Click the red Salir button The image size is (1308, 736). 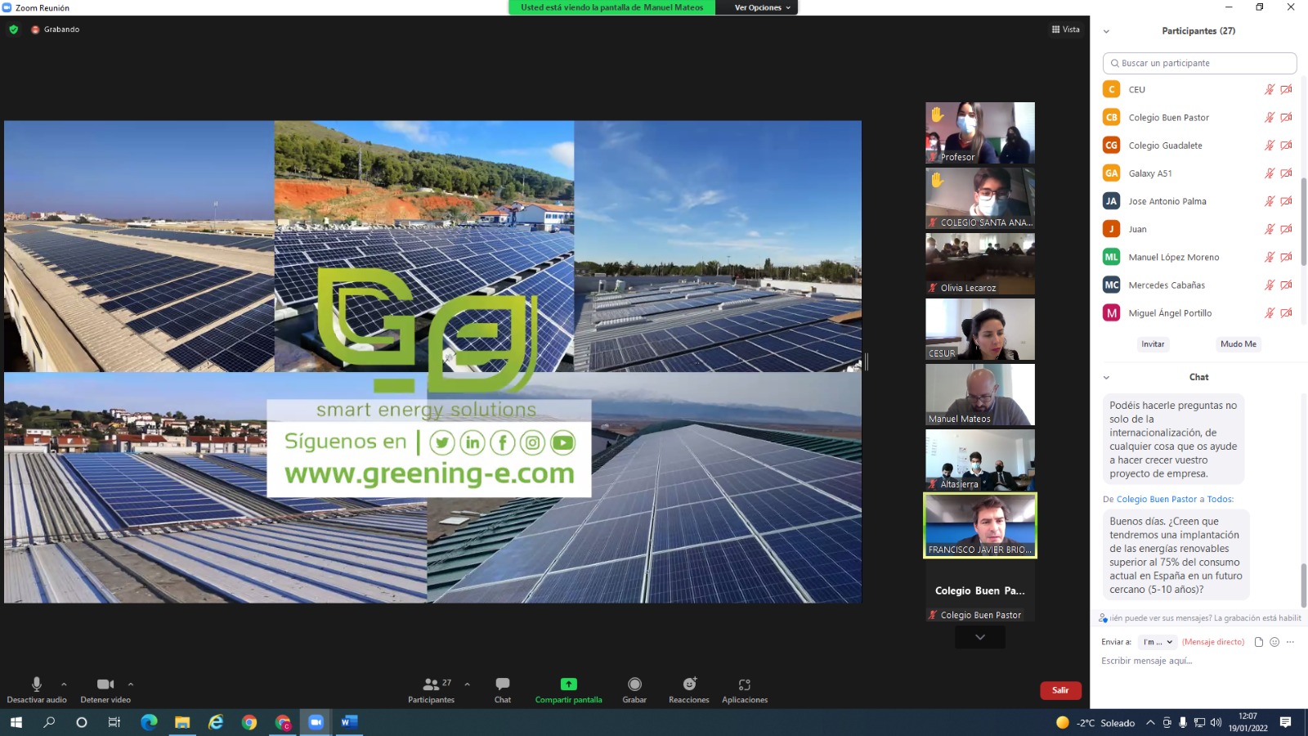tap(1060, 690)
